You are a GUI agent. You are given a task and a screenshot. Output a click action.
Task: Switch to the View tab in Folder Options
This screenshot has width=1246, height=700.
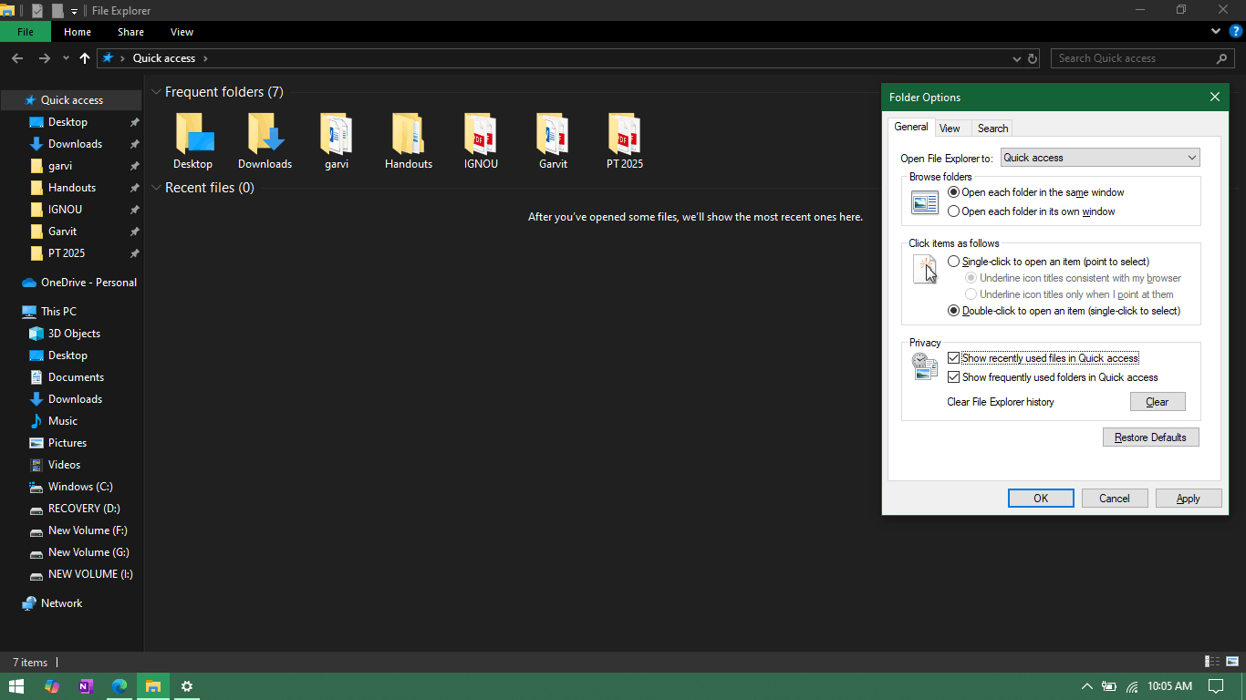coord(950,129)
